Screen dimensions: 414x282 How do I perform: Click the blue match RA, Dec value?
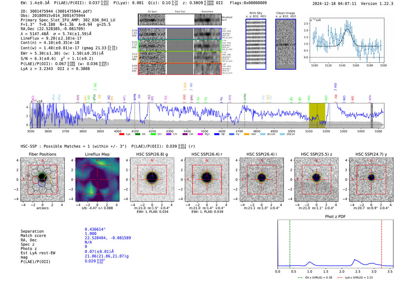click(x=108, y=238)
